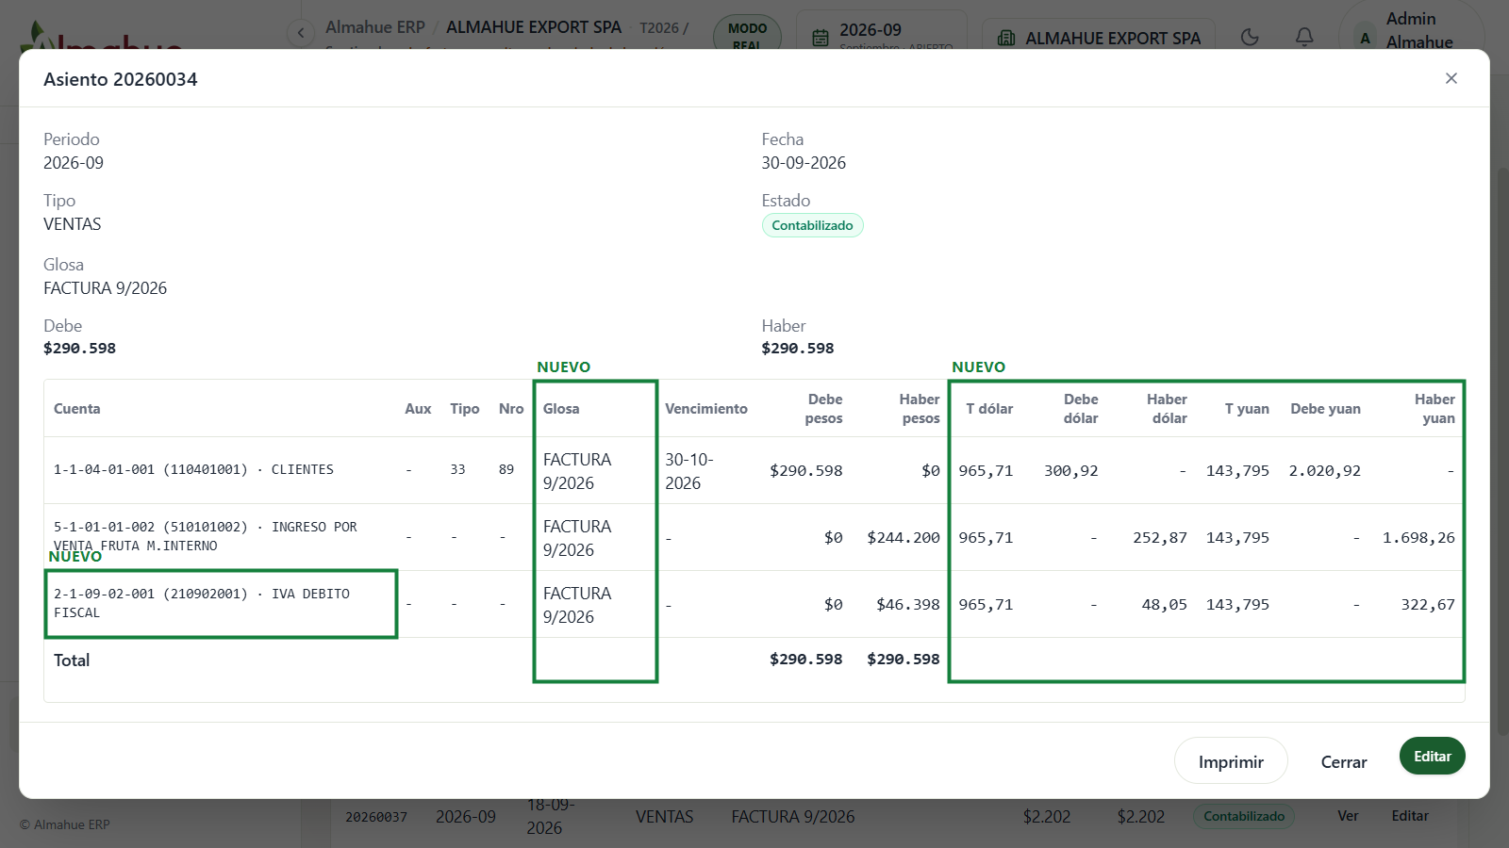The width and height of the screenshot is (1509, 848).
Task: Click the 322,67 Haber yuan value
Action: pyautogui.click(x=1428, y=604)
